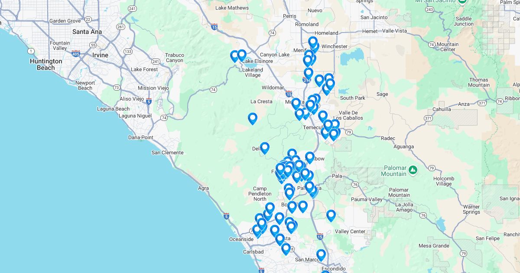Click the map pin south of La Cresta

click(x=252, y=118)
